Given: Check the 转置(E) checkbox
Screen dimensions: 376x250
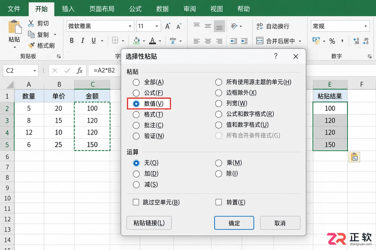Looking at the screenshot, I should pyautogui.click(x=219, y=202).
